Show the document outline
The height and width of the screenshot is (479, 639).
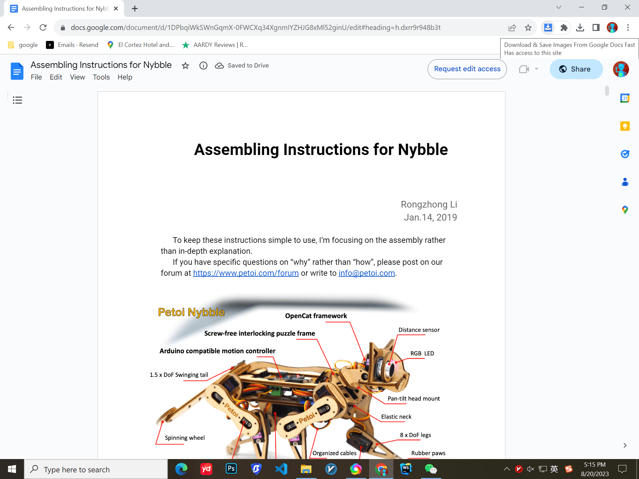(x=17, y=100)
